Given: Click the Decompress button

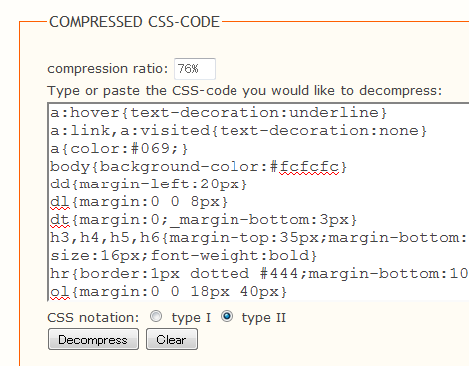Looking at the screenshot, I should [93, 339].
